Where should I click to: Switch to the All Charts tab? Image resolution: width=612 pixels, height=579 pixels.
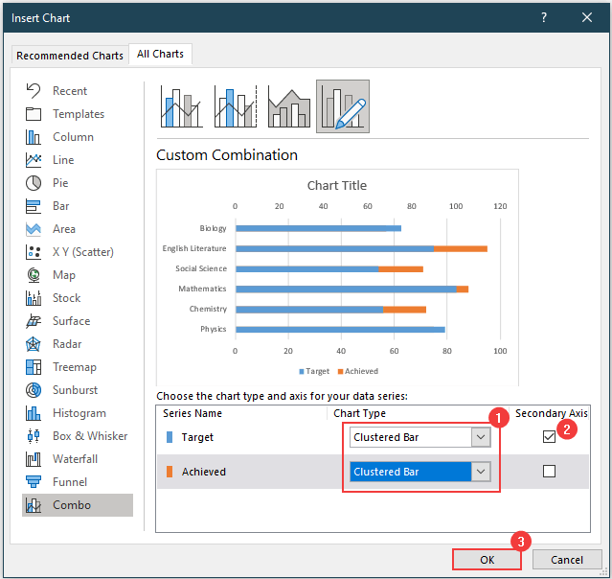(160, 54)
